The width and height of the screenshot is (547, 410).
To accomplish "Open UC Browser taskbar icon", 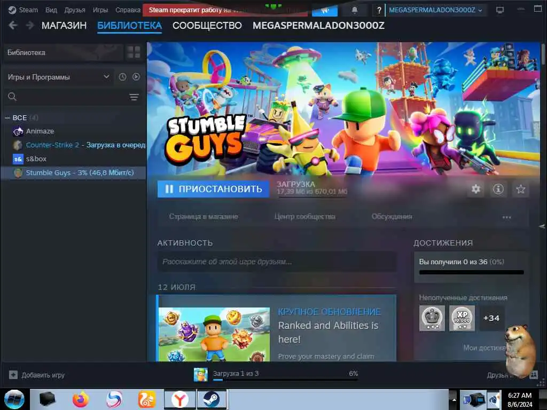I will [x=146, y=399].
